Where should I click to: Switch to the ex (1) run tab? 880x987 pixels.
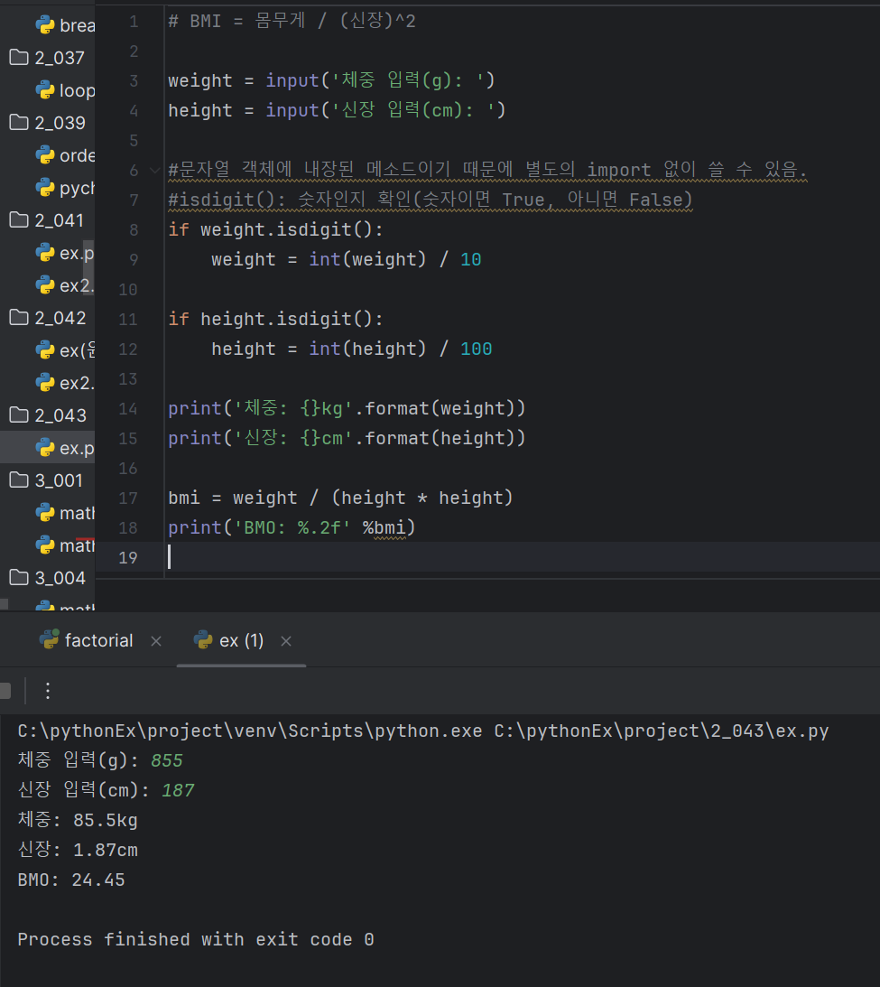coord(242,641)
